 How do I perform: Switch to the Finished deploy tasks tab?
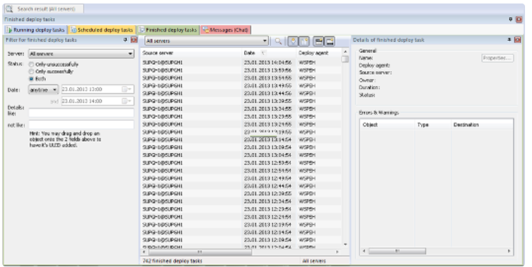click(168, 30)
